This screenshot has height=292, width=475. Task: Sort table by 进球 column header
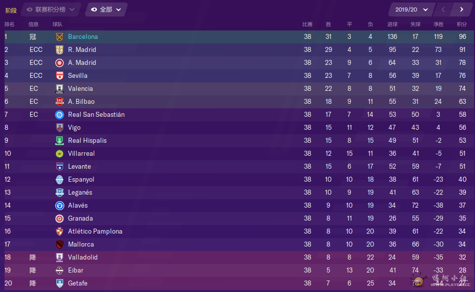click(x=392, y=24)
